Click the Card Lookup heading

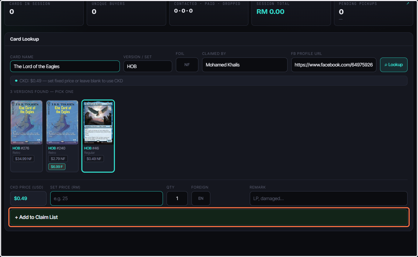point(24,39)
